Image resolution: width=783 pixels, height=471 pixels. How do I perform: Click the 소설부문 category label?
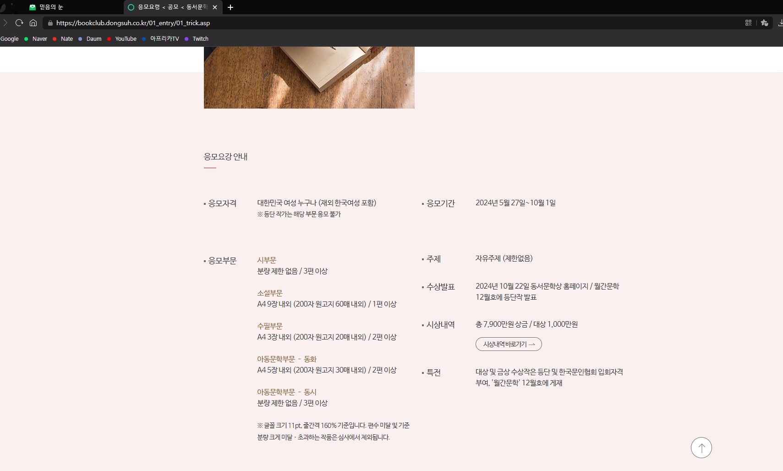coord(270,293)
